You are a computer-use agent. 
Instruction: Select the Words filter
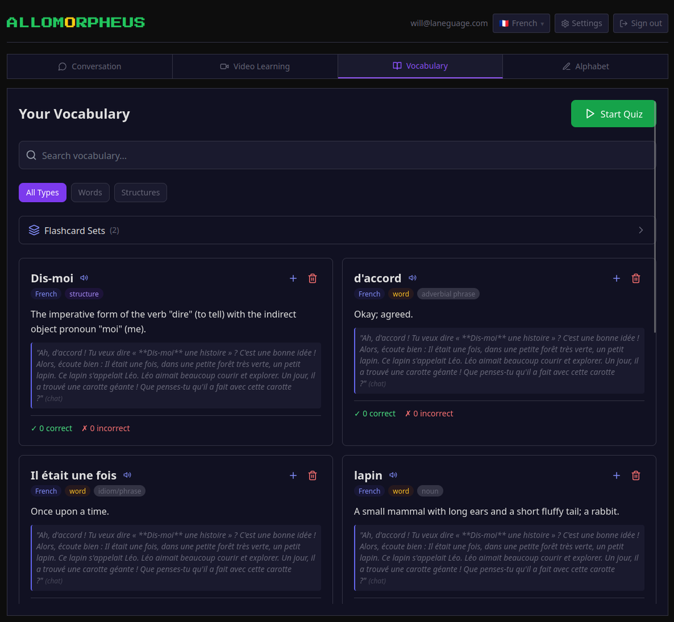click(x=90, y=192)
